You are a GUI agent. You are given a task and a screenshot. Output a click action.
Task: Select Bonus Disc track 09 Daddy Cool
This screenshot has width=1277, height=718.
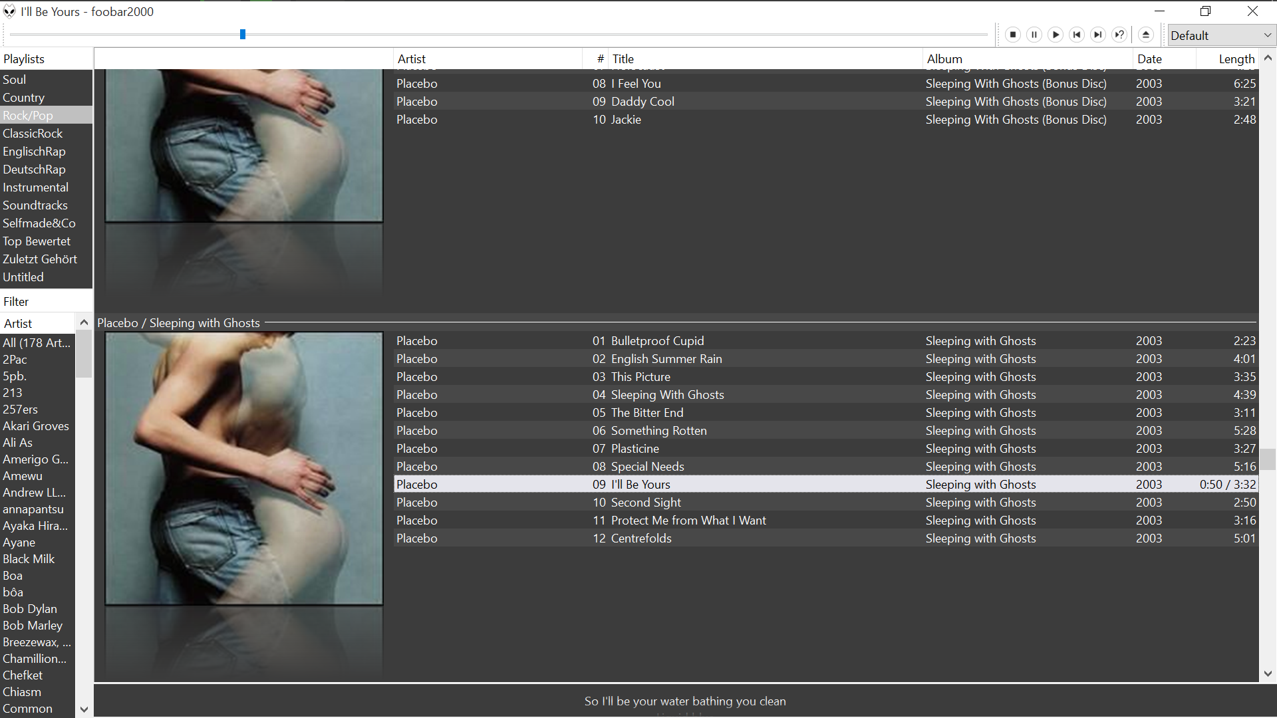tap(825, 102)
